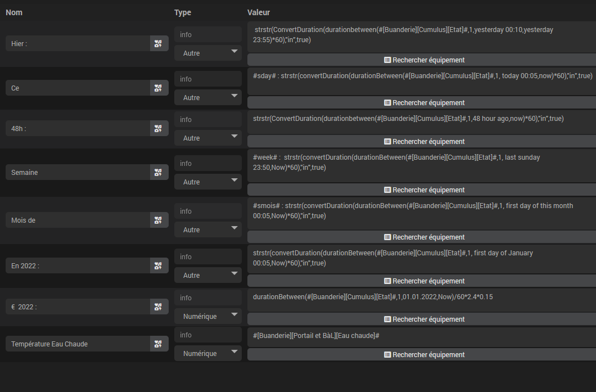Viewport: 596px width, 392px height.
Task: Click the '48h :' name field
Action: coord(78,129)
